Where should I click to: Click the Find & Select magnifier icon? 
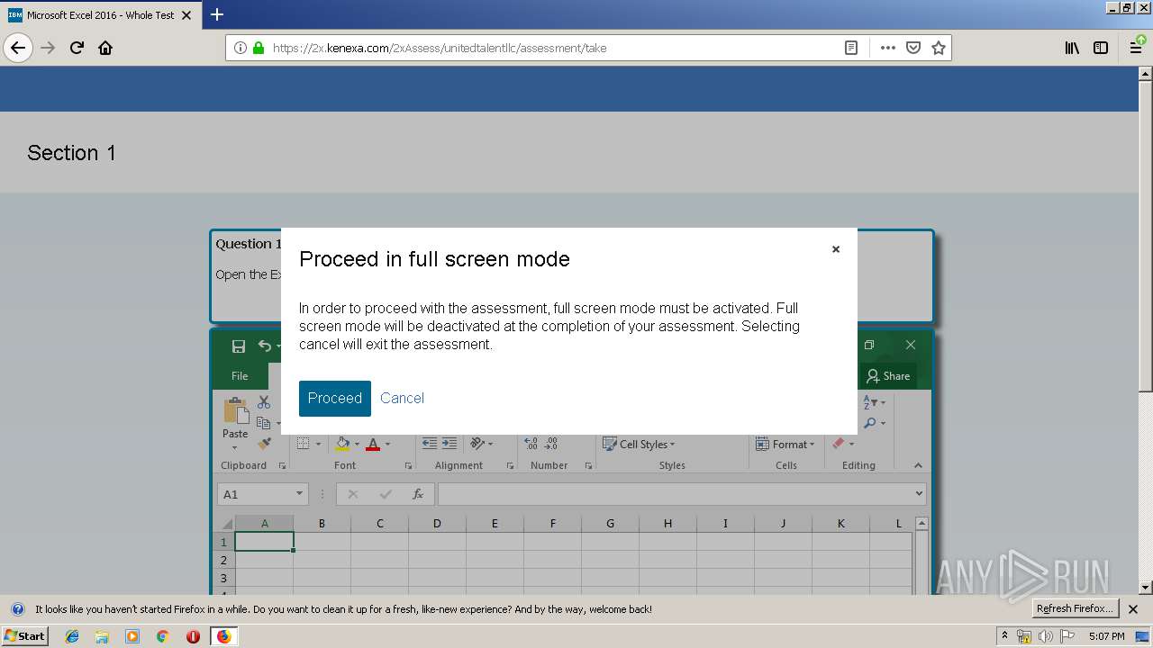[870, 423]
